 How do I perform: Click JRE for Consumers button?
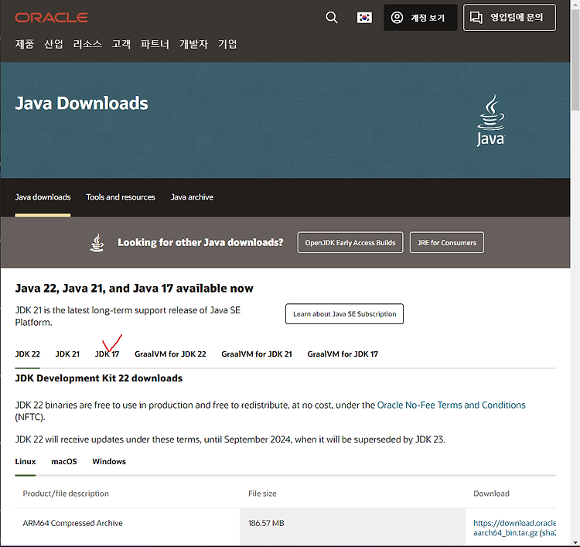click(447, 243)
